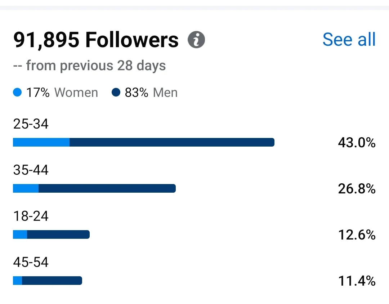Open the See all link
Image resolution: width=389 pixels, height=304 pixels.
(x=349, y=40)
